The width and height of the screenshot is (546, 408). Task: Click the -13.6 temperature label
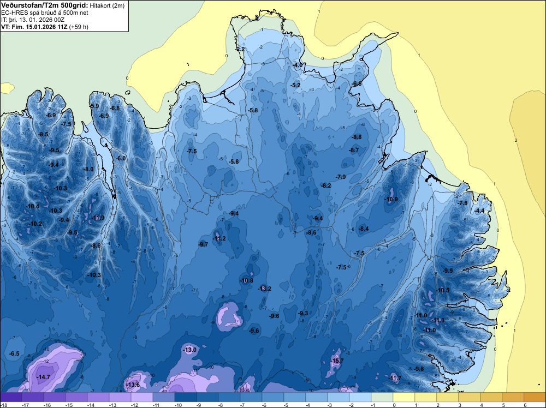coord(133,385)
